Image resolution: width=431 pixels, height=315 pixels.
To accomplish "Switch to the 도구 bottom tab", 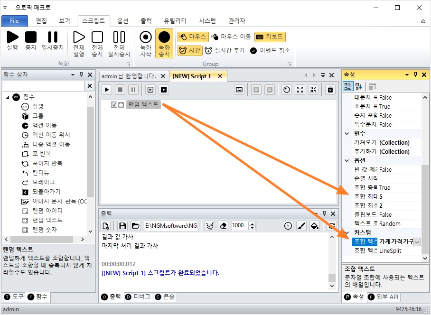I will point(13,296).
